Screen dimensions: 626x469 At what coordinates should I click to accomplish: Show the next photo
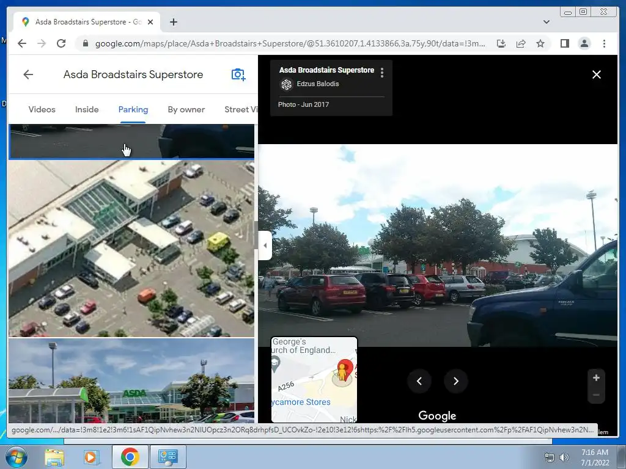(x=456, y=381)
